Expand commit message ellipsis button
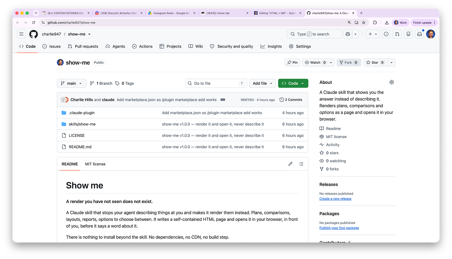This screenshot has width=452, height=259. (223, 100)
